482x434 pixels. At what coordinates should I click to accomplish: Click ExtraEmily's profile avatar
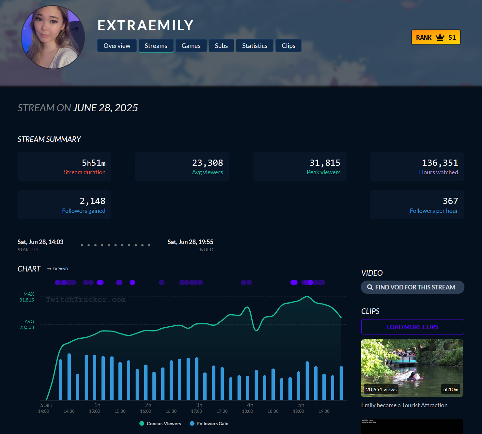(53, 37)
